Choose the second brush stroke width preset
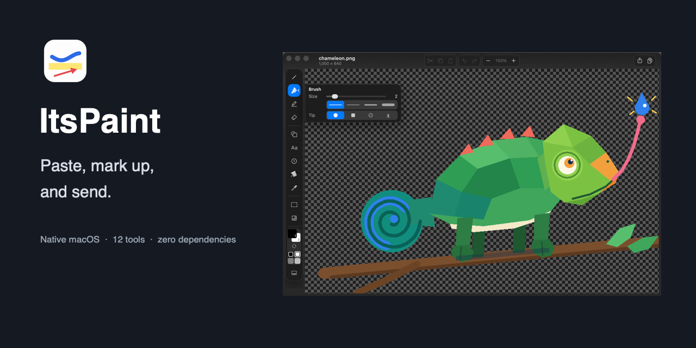 pos(353,104)
